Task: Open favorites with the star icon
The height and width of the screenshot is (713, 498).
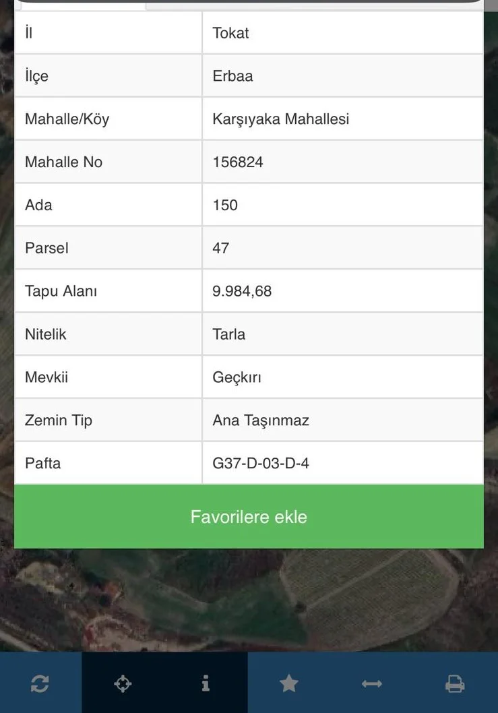Action: [x=289, y=684]
